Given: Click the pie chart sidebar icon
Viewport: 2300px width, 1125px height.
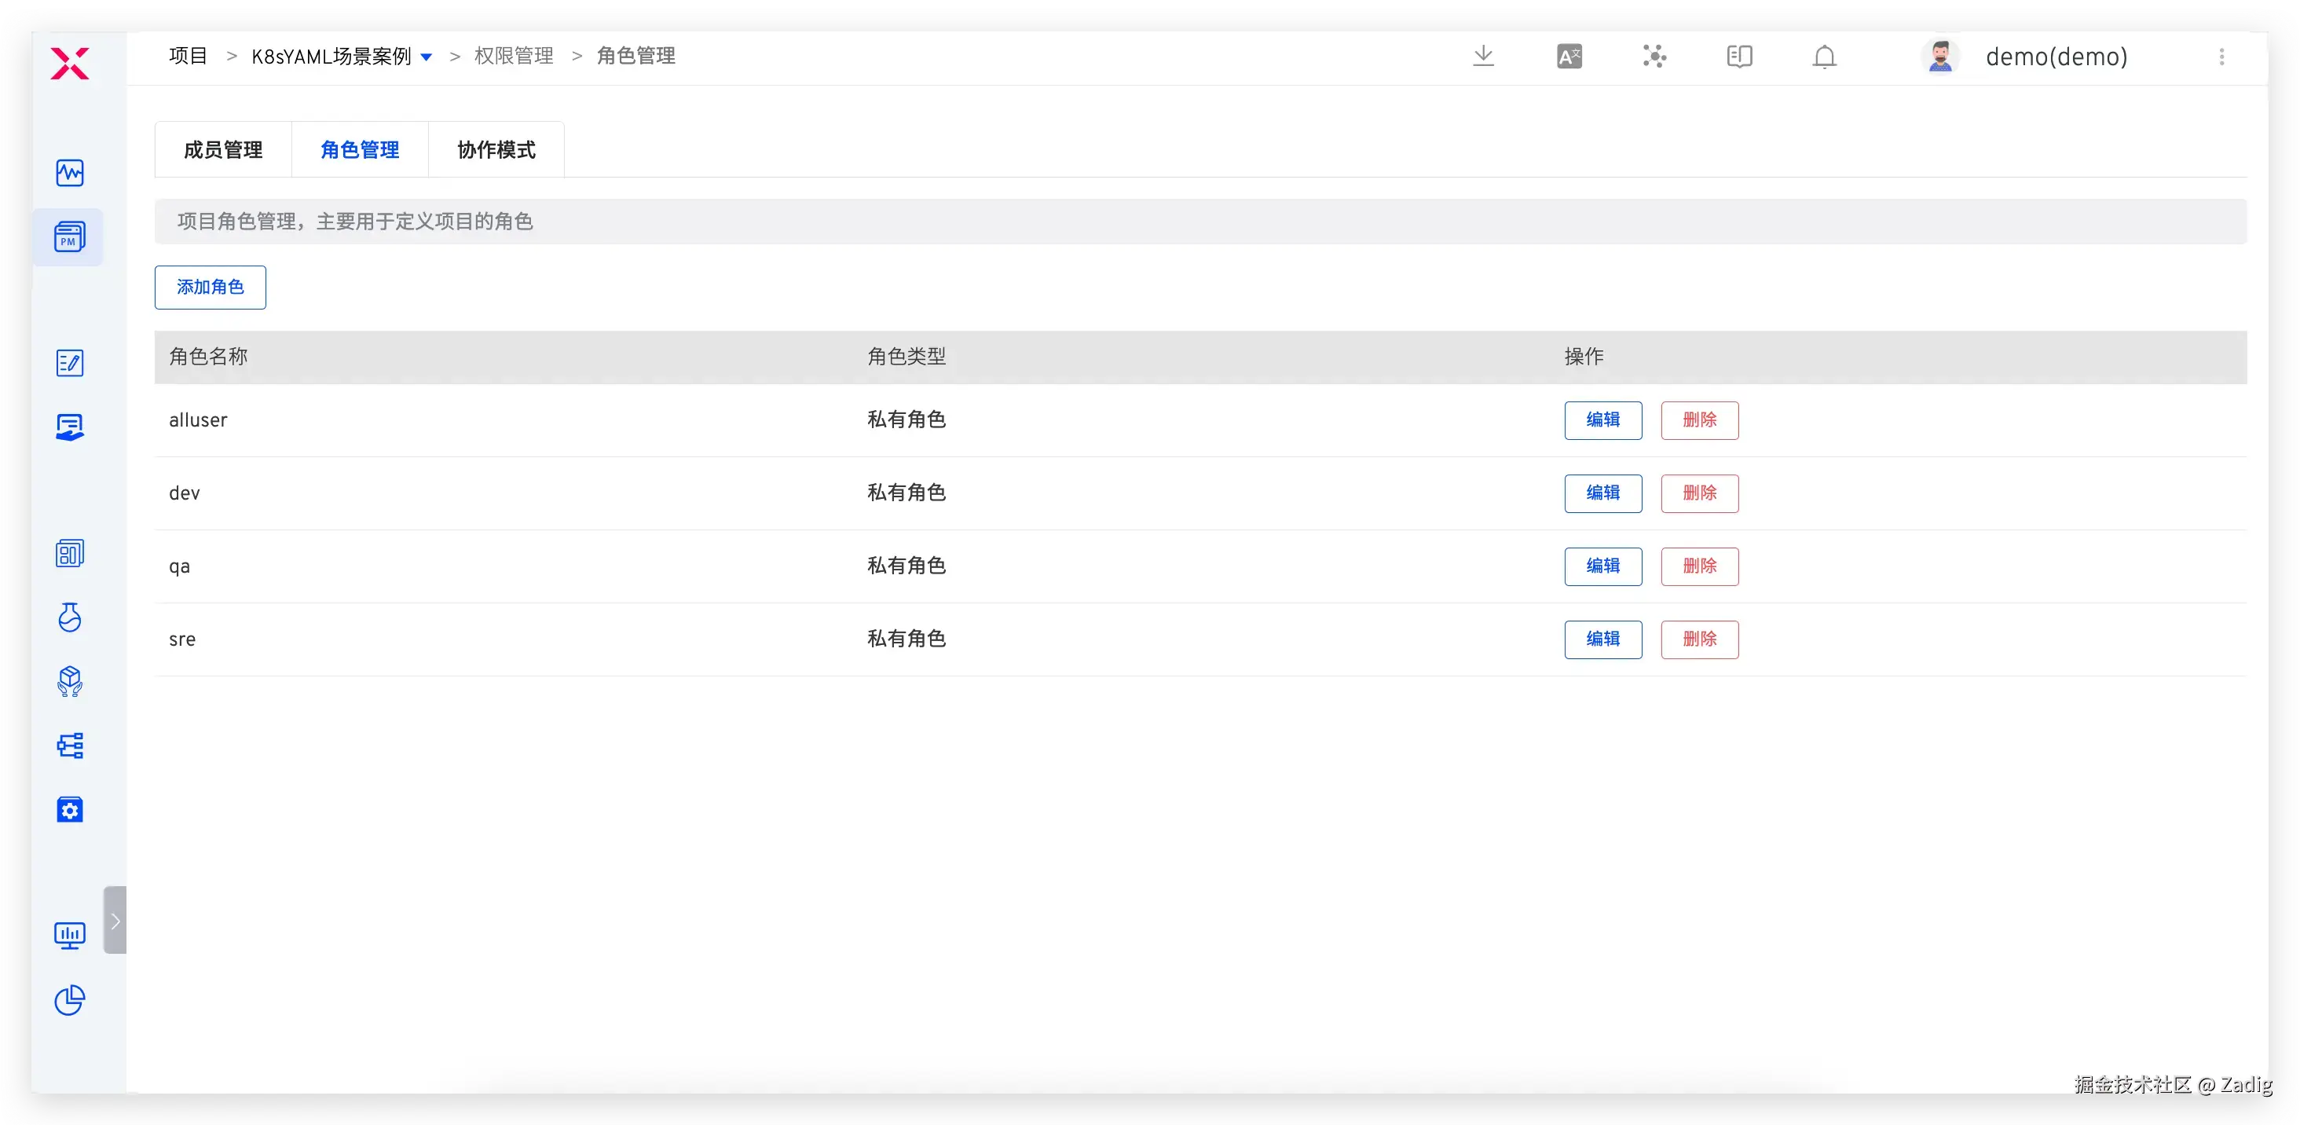Looking at the screenshot, I should click(x=70, y=1001).
